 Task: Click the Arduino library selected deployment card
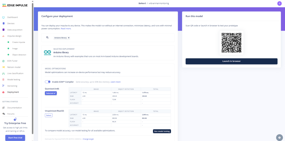click(108, 53)
